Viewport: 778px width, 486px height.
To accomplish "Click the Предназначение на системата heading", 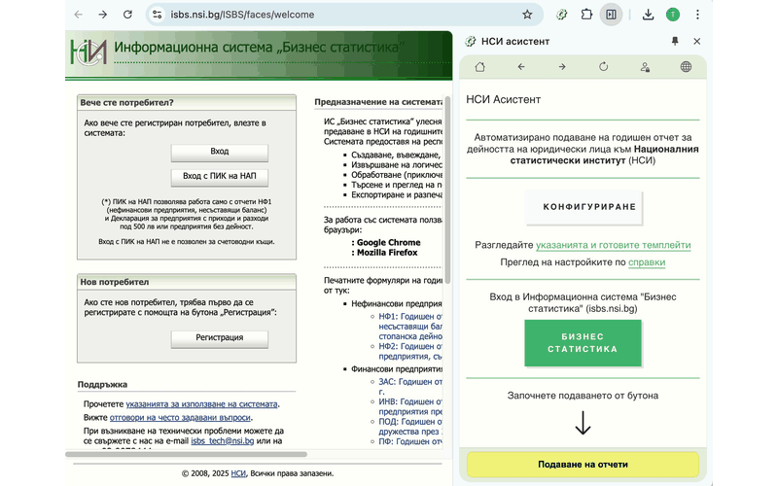I will 378,102.
